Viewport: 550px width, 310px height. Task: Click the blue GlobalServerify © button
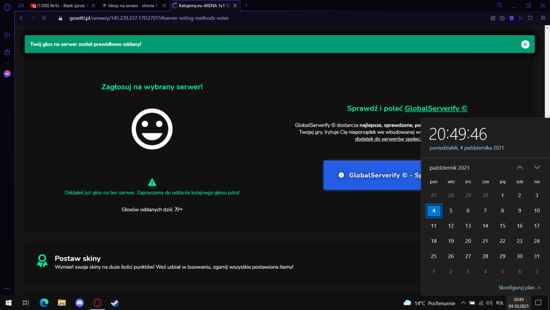click(x=372, y=175)
